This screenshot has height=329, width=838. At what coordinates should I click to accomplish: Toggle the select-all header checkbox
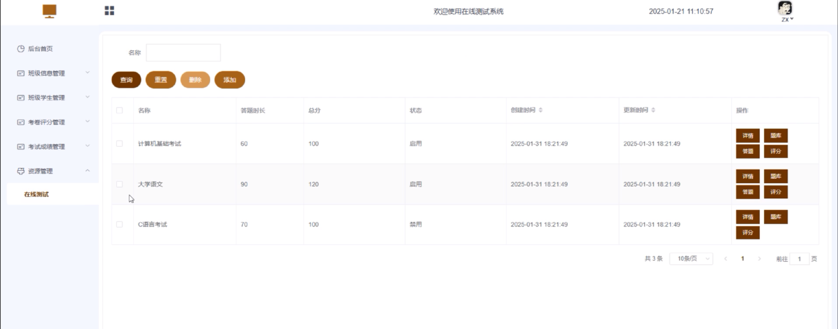[x=120, y=110]
